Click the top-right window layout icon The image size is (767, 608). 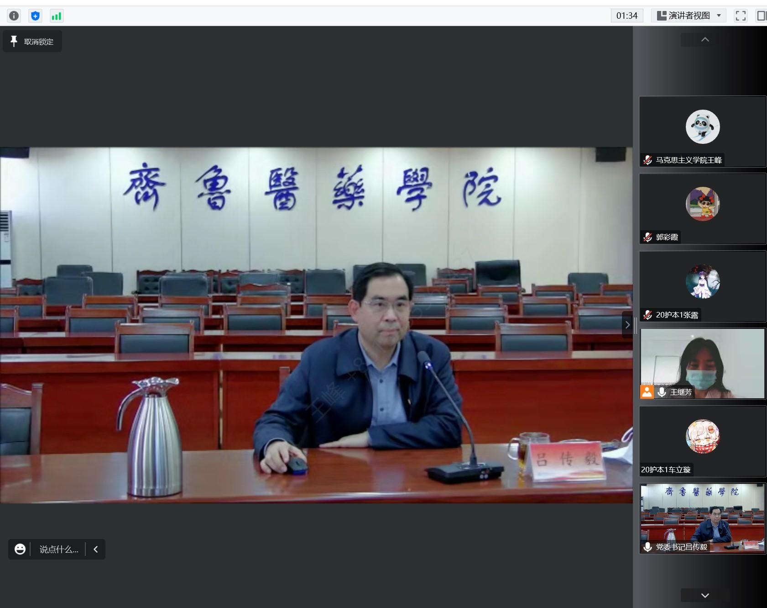pyautogui.click(x=761, y=16)
